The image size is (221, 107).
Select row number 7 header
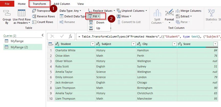pos(51,82)
